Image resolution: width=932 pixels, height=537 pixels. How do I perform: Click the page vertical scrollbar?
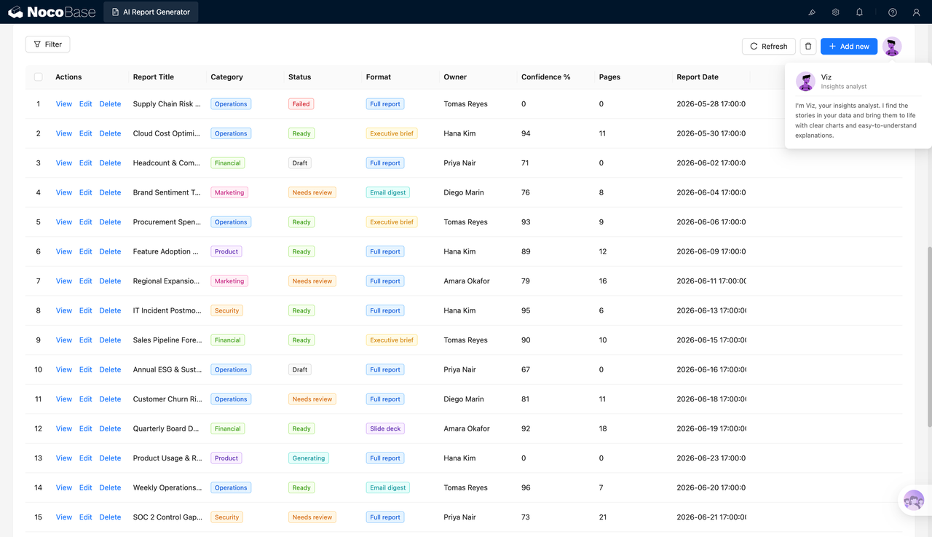[928, 337]
